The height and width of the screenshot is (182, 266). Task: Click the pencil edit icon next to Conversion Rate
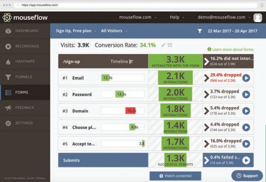click(x=163, y=45)
